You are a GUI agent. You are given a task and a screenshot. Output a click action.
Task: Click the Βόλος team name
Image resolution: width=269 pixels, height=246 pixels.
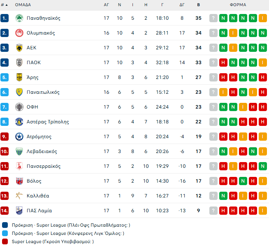34,181
